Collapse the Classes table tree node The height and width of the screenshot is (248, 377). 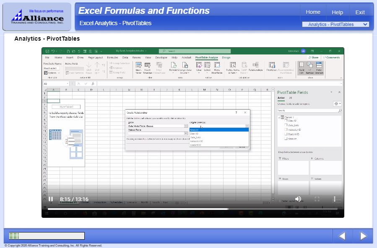click(x=279, y=117)
